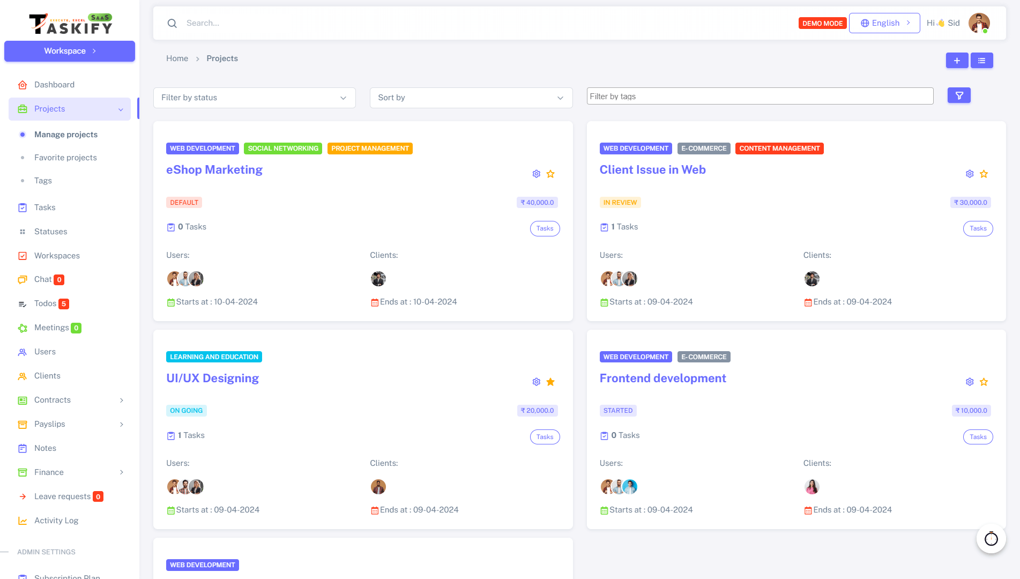1020x579 pixels.
Task: Click the add project plus icon
Action: (x=957, y=61)
